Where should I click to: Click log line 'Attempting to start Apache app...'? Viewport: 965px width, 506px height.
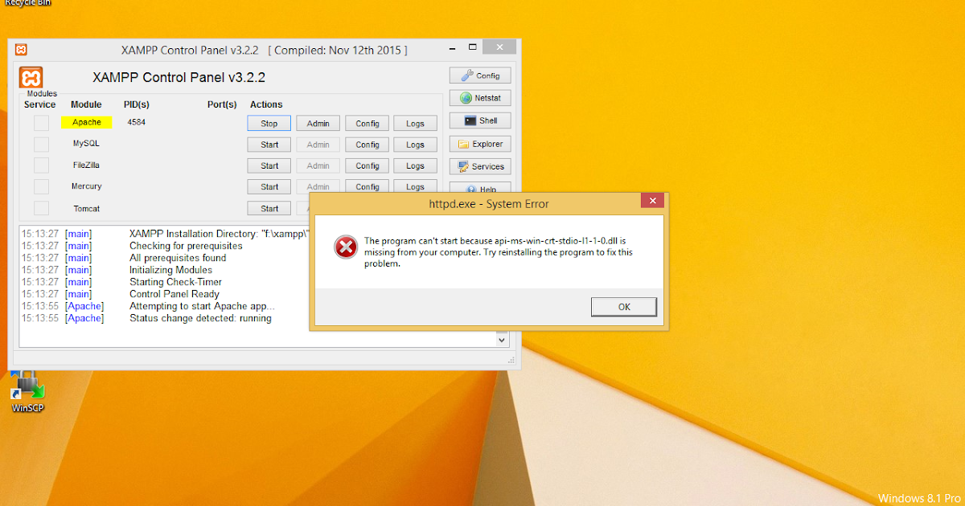tap(202, 306)
